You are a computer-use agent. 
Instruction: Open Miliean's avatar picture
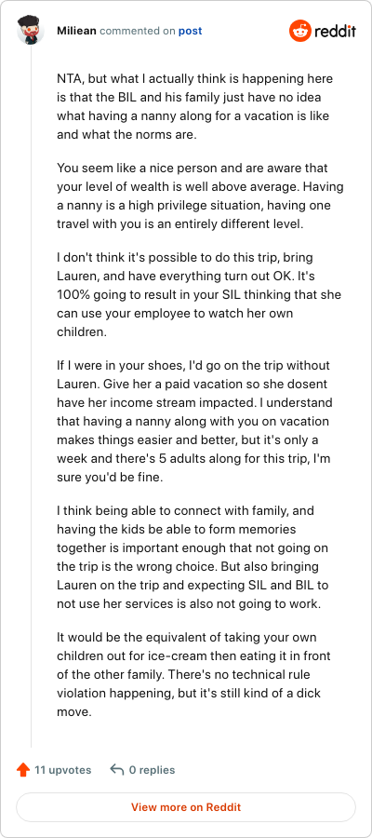pyautogui.click(x=31, y=30)
